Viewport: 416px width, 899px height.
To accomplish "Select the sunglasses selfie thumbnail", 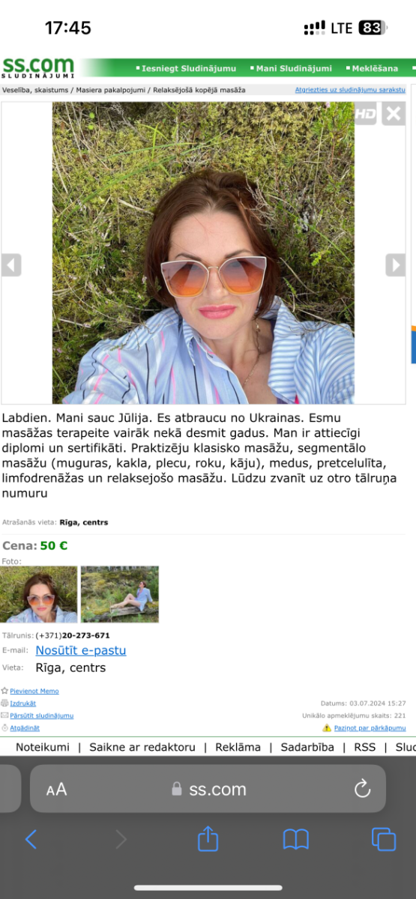I will [x=39, y=595].
